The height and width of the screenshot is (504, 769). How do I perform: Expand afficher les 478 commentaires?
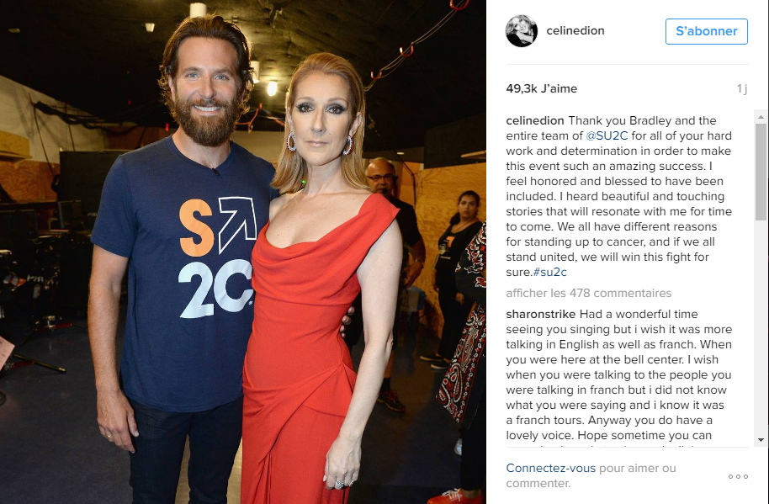tap(588, 293)
